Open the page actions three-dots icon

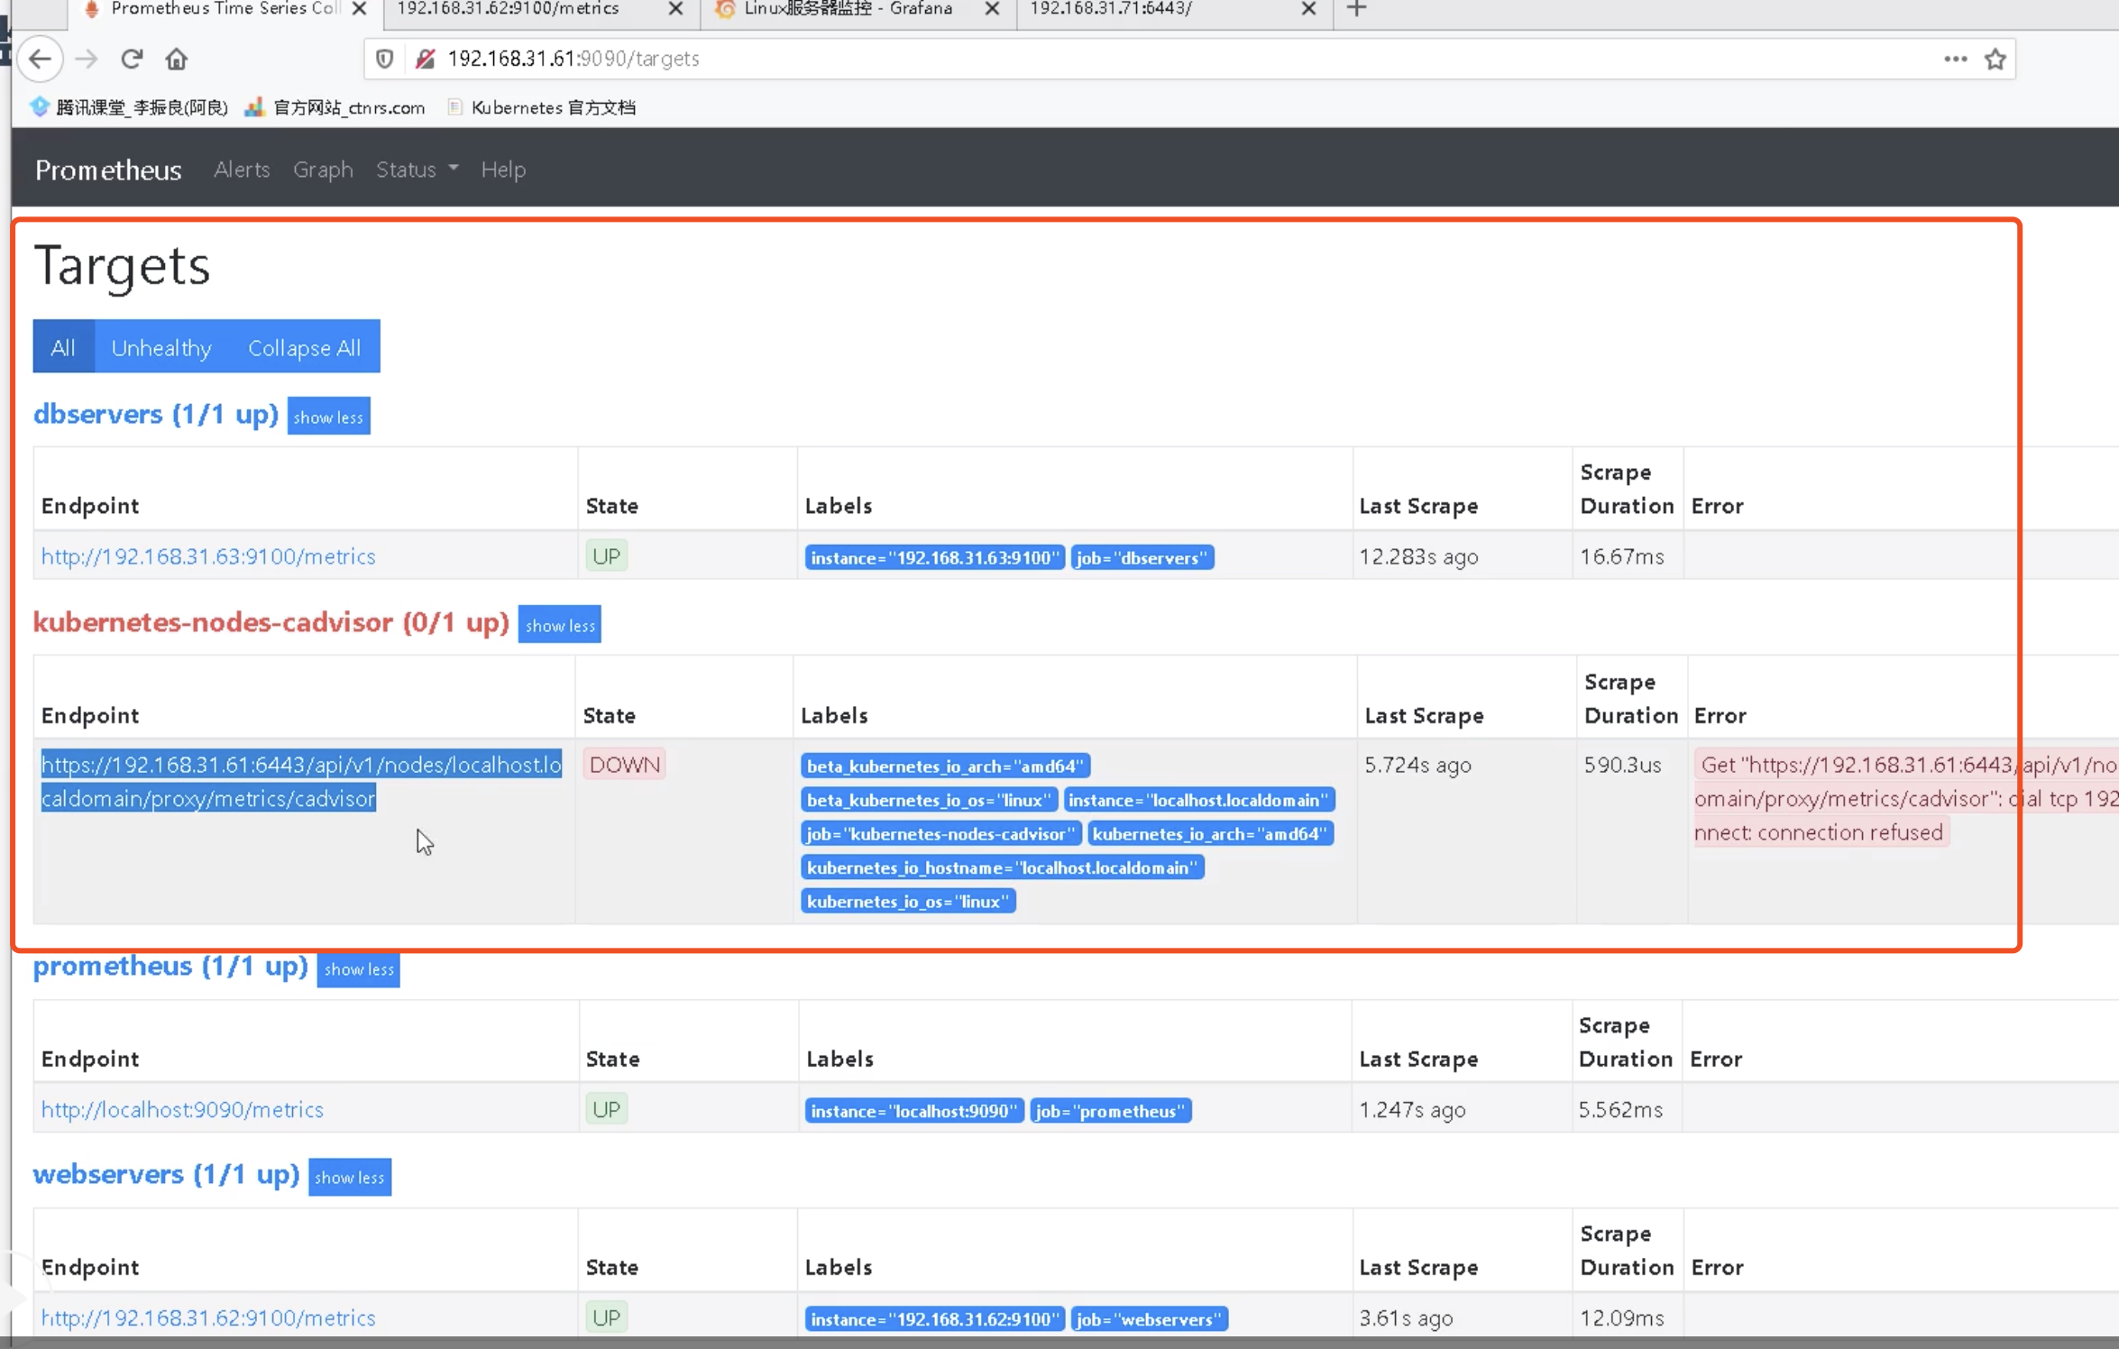coord(1955,60)
